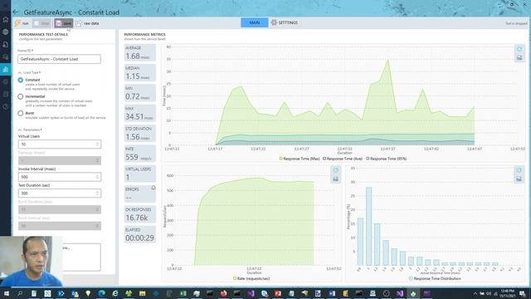Click the stop button
This screenshot has width=531, height=299.
coord(42,23)
